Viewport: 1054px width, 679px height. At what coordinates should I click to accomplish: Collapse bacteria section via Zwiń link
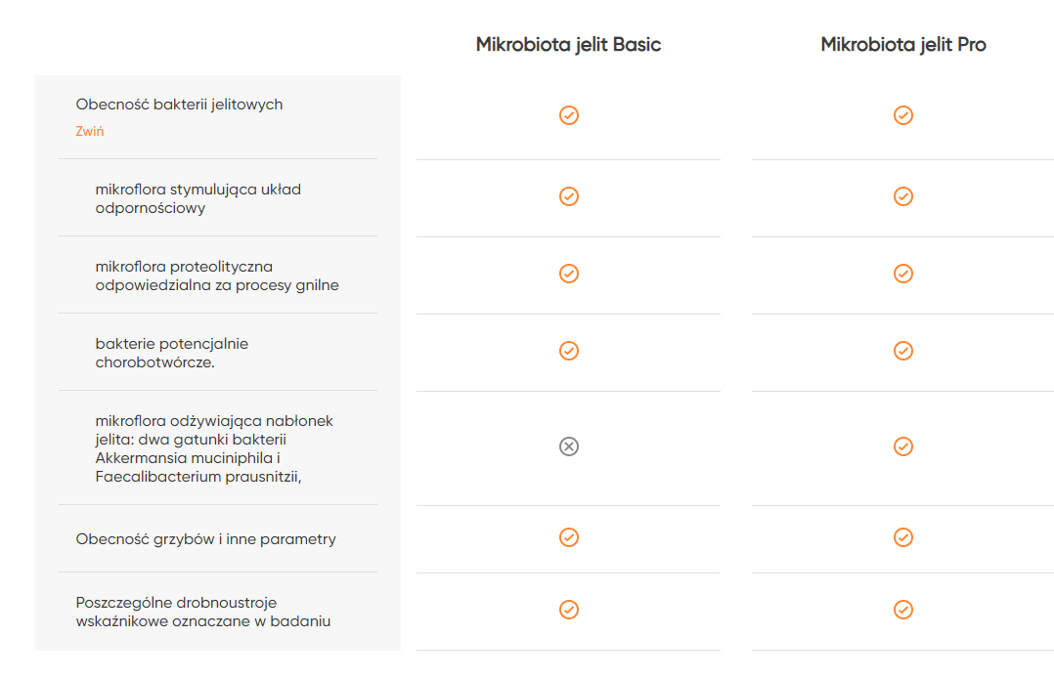pos(89,131)
